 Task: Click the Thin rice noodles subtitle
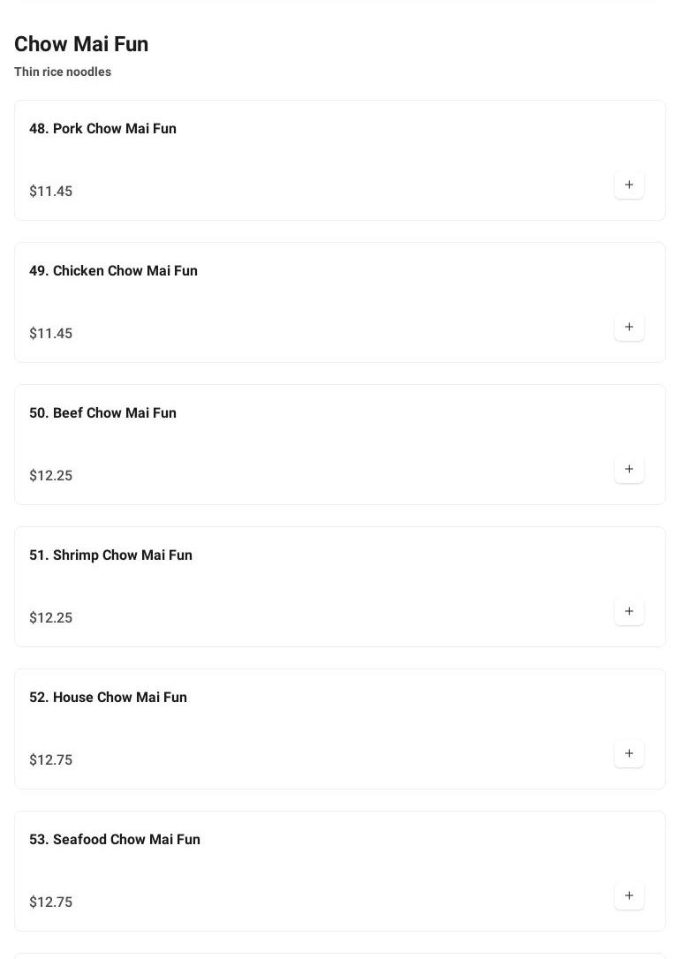click(63, 72)
